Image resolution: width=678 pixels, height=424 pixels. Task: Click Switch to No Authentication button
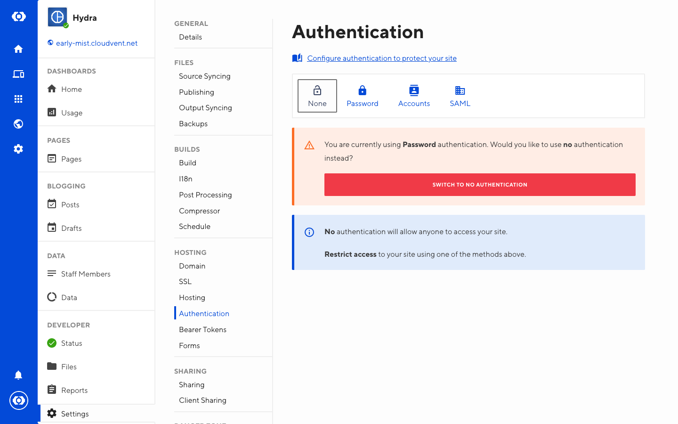coord(480,185)
